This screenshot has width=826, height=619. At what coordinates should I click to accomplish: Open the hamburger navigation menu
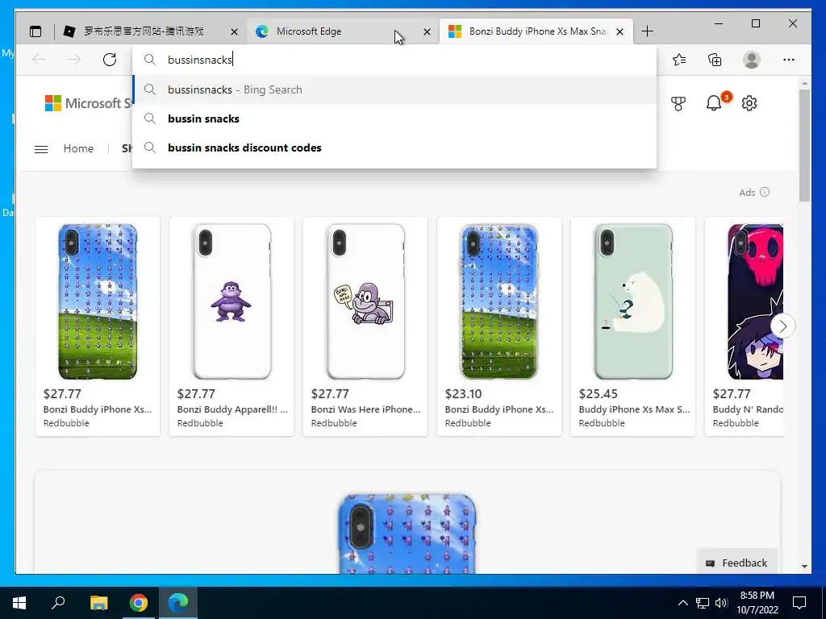pyautogui.click(x=41, y=149)
